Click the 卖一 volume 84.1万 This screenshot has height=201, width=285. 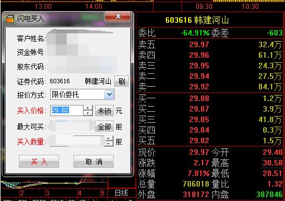tap(270, 87)
